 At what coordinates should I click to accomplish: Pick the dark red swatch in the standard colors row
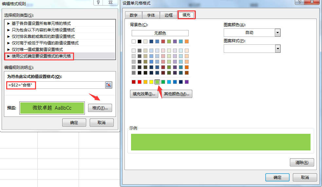pos(134,82)
